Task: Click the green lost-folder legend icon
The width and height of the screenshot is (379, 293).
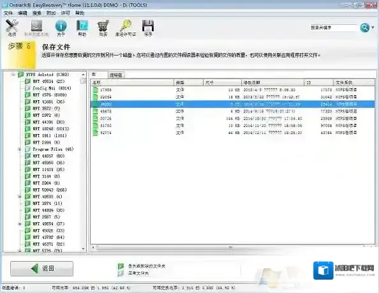Action: click(x=121, y=266)
